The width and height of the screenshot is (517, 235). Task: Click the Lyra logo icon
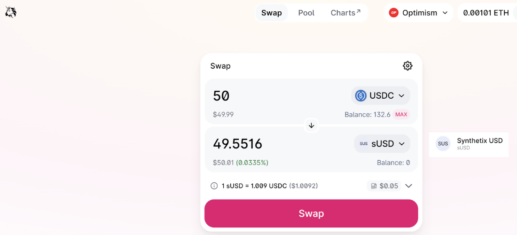tap(11, 13)
